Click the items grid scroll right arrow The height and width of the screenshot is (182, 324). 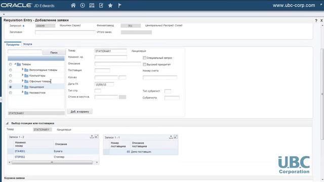(x=97, y=162)
